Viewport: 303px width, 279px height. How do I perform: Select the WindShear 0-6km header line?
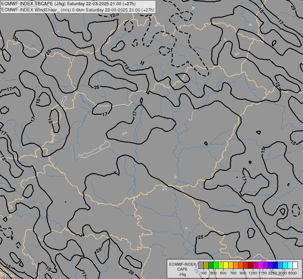tap(78, 10)
